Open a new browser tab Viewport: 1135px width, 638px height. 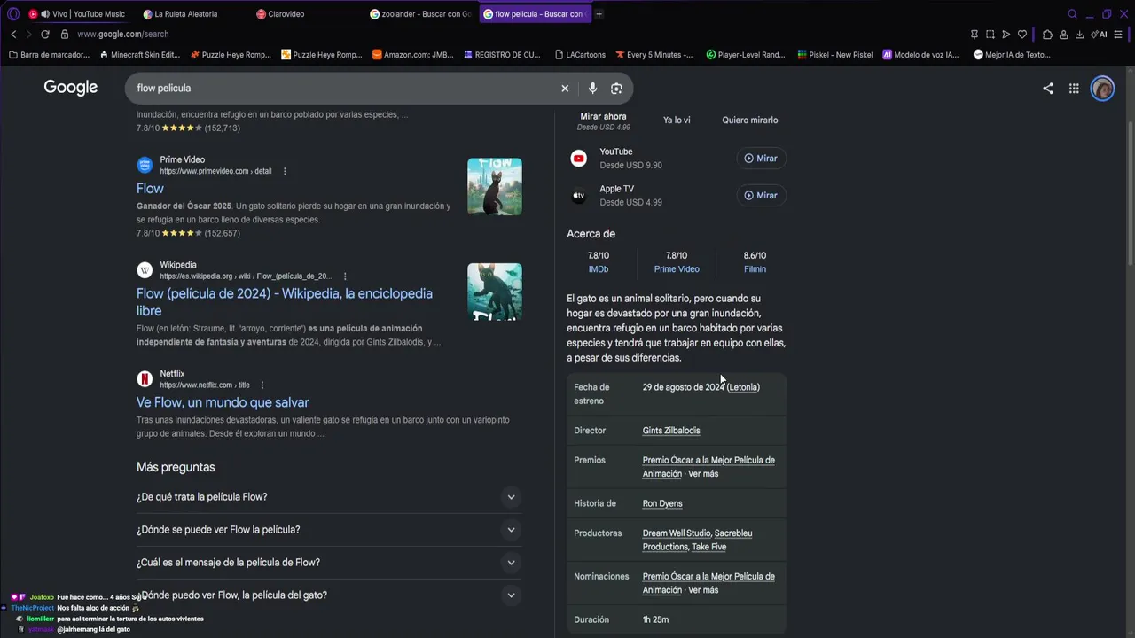pos(599,14)
